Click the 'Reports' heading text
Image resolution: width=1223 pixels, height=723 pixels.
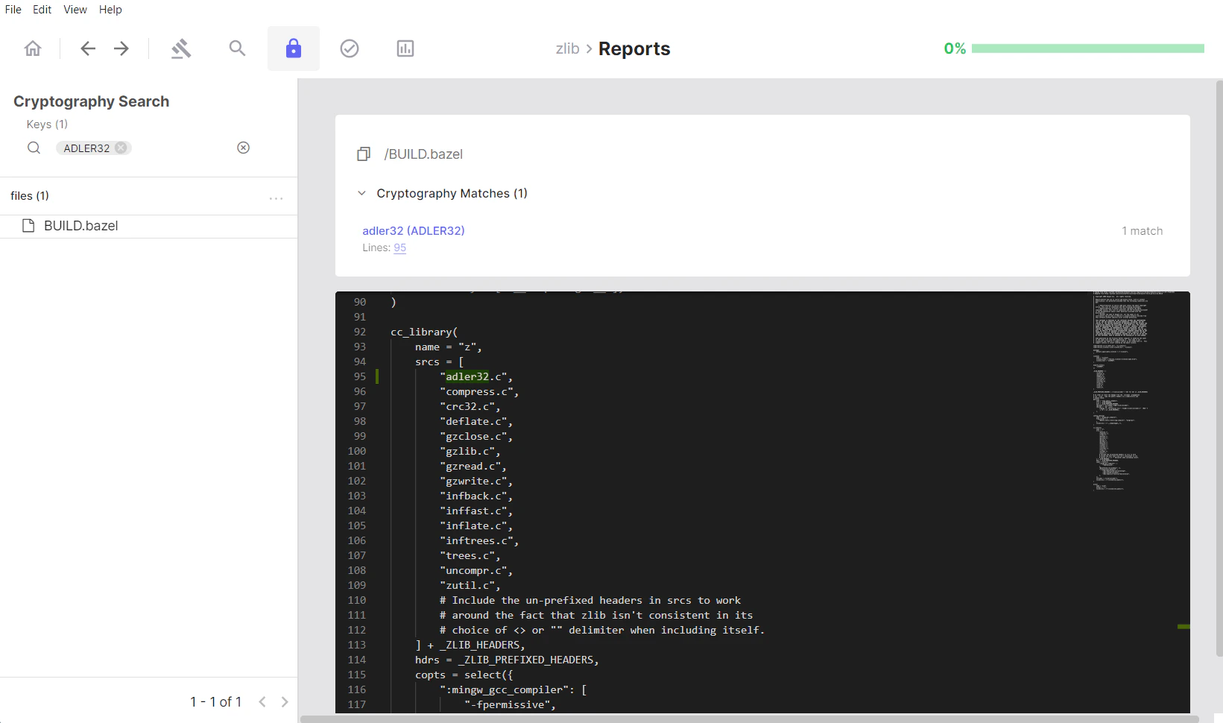(x=634, y=48)
